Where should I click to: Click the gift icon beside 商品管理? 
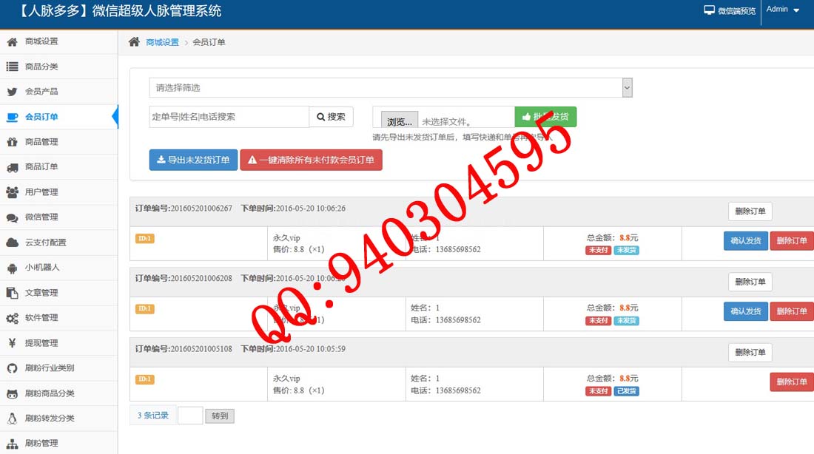click(12, 142)
